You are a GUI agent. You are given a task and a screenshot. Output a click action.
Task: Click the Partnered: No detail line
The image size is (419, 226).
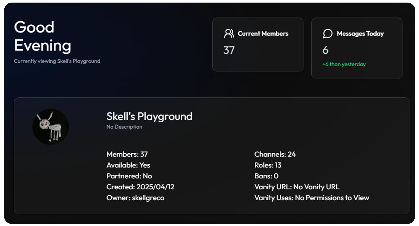[129, 176]
